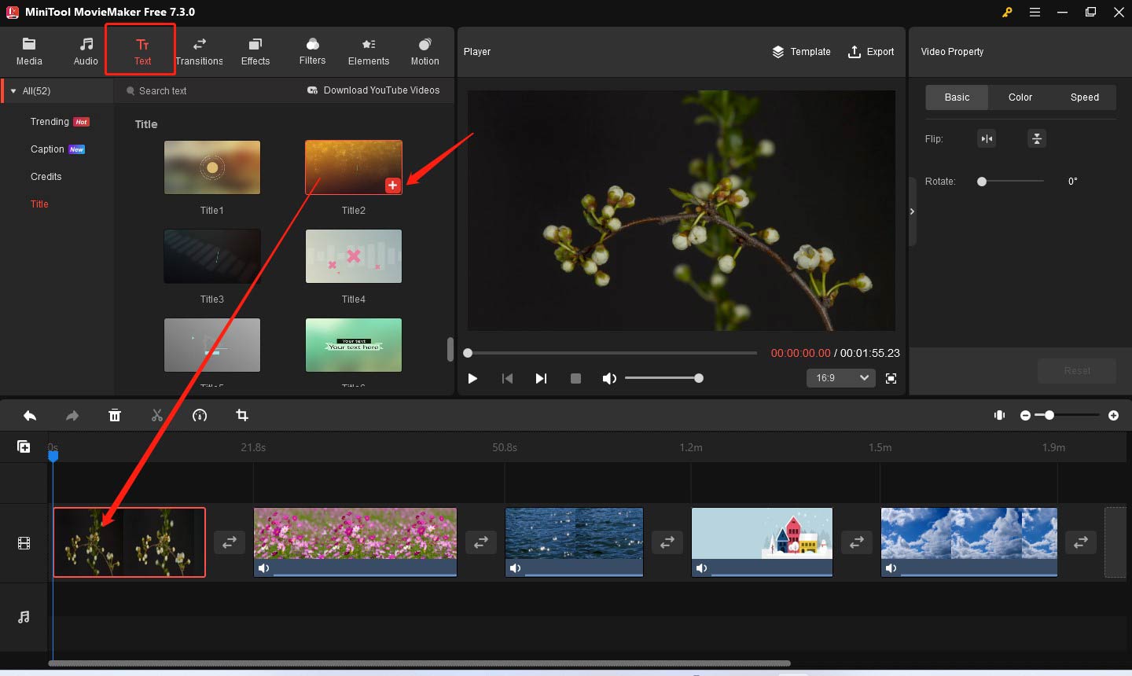Image resolution: width=1132 pixels, height=676 pixels.
Task: Click the Reset button
Action: tap(1077, 371)
